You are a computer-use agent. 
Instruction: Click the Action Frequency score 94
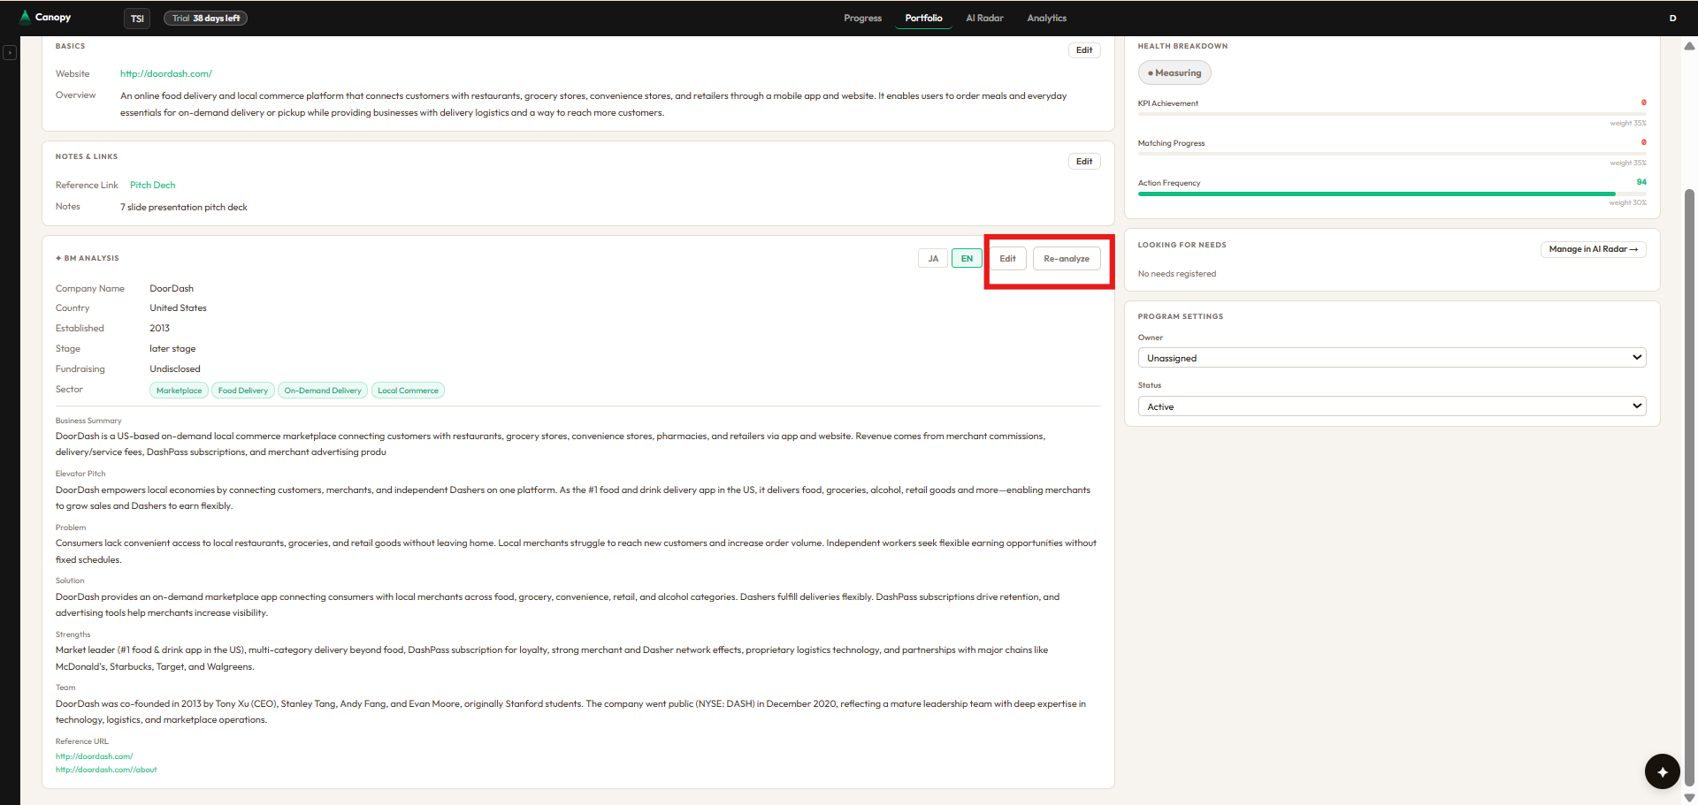(x=1641, y=182)
